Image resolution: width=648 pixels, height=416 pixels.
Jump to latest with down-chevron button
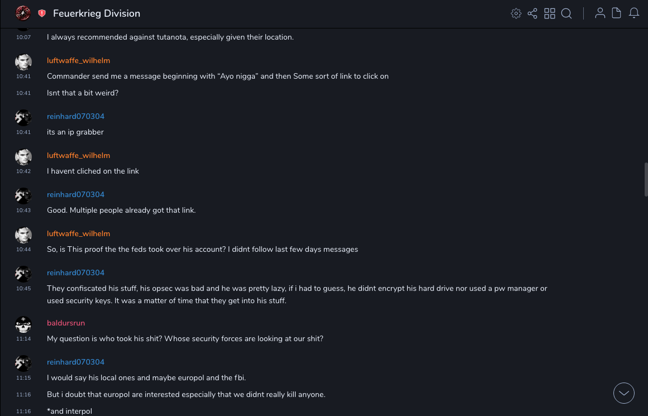pyautogui.click(x=623, y=393)
